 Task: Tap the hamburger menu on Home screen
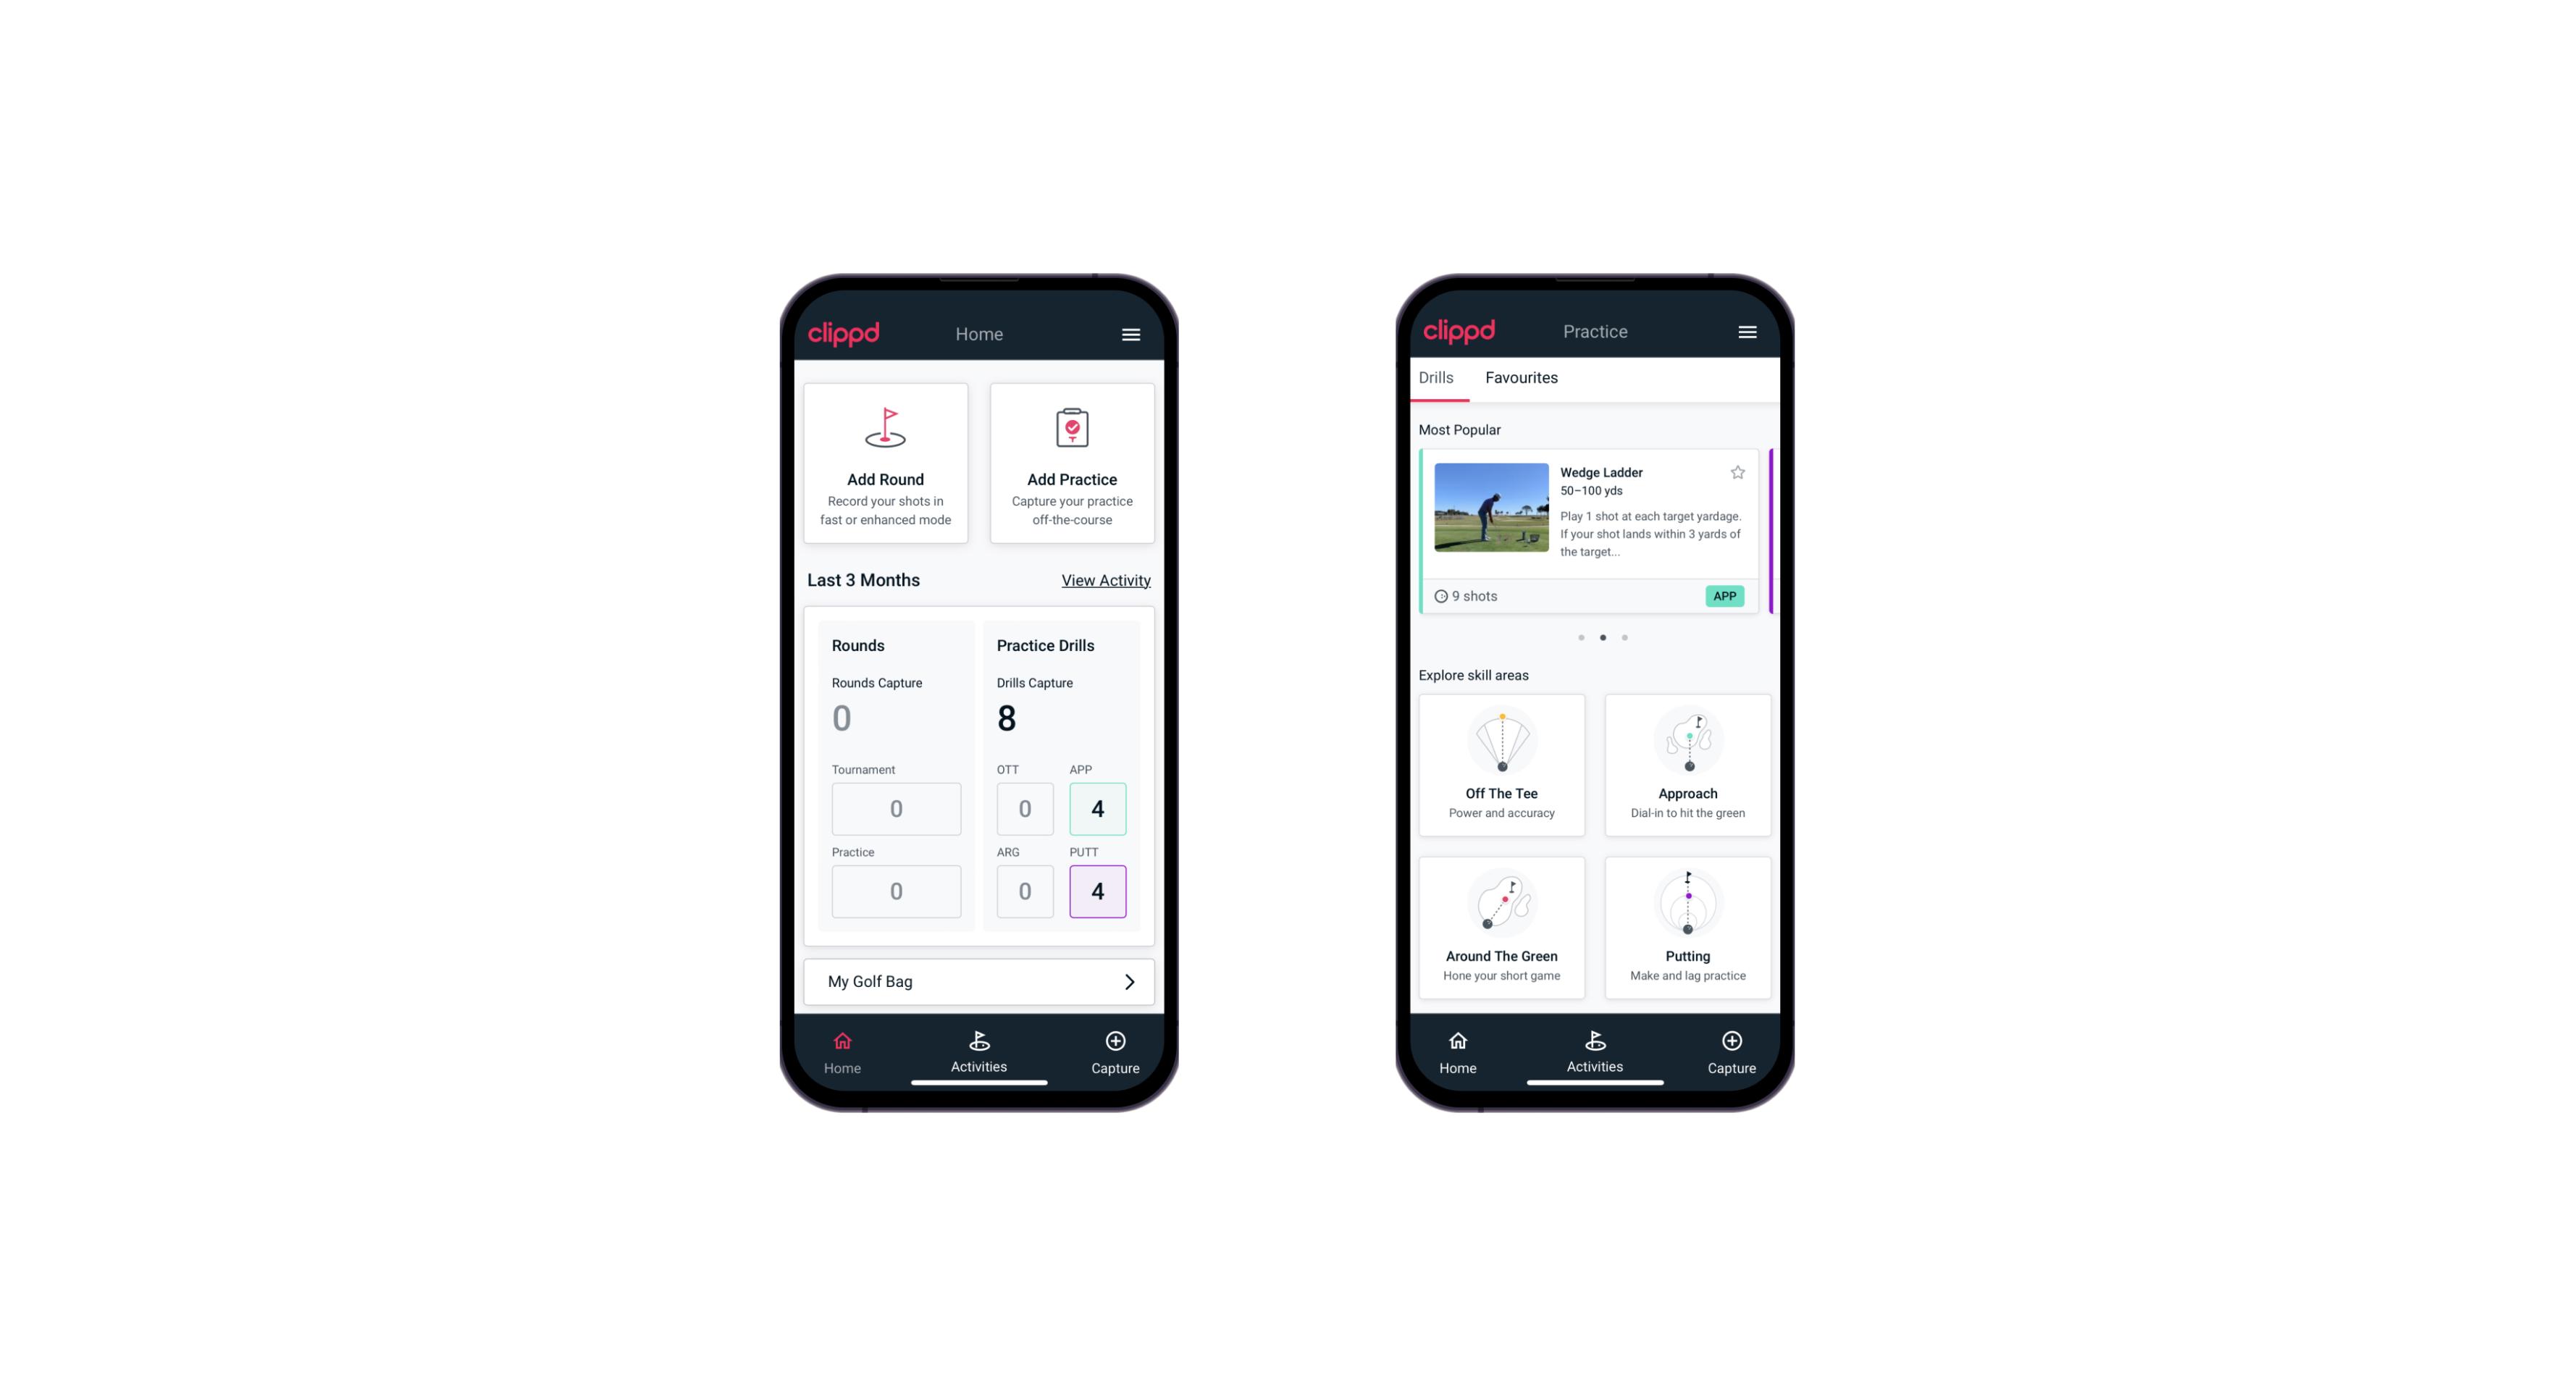(1132, 333)
